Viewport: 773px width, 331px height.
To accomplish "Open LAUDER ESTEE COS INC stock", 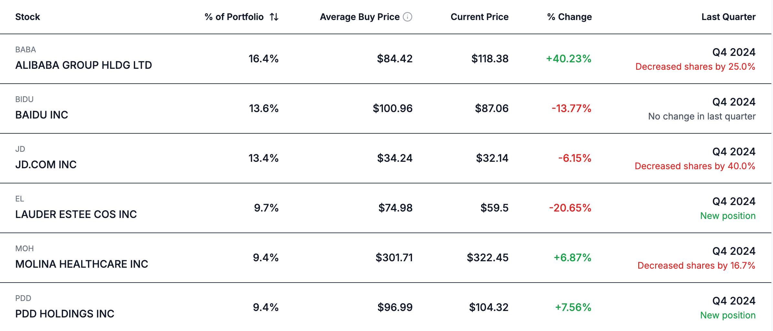I will click(x=76, y=214).
